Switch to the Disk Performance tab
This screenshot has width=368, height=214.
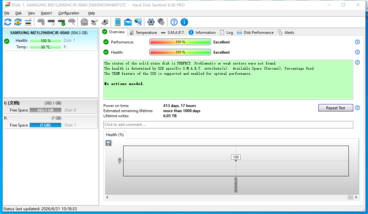255,33
